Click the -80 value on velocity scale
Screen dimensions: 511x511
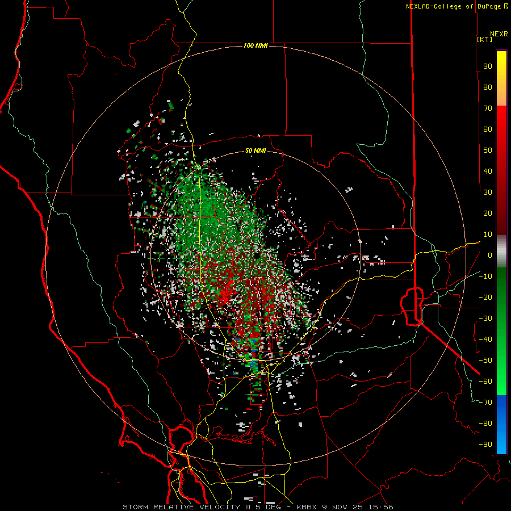tap(485, 424)
